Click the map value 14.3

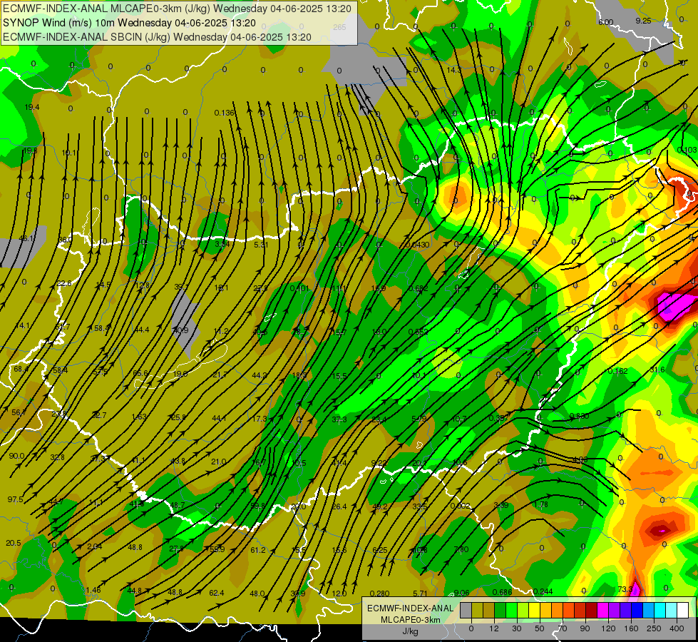pyautogui.click(x=454, y=70)
